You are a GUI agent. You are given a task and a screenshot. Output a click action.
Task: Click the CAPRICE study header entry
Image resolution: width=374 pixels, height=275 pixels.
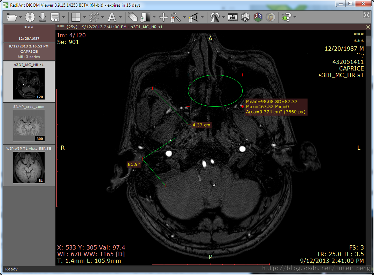(29, 52)
